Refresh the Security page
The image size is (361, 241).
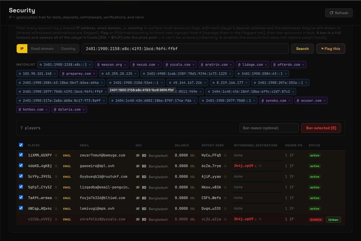[x=339, y=13]
